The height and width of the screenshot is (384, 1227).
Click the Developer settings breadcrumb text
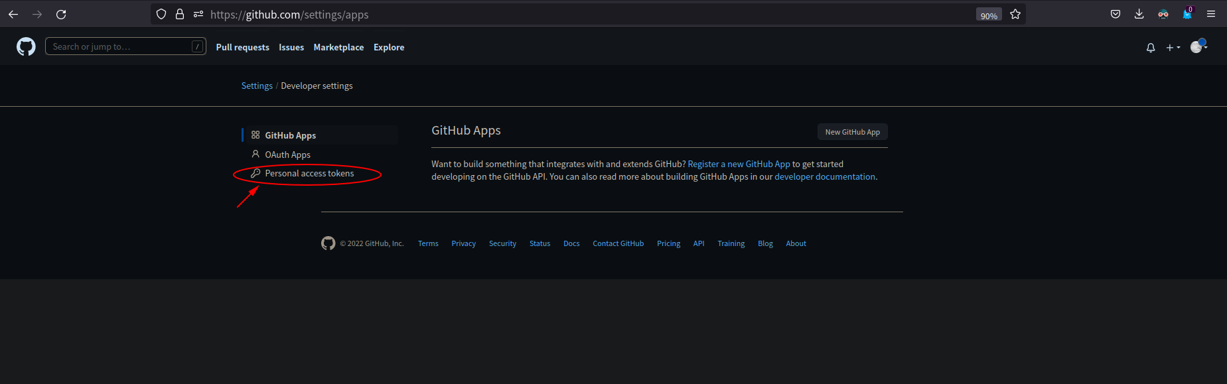pyautogui.click(x=317, y=86)
